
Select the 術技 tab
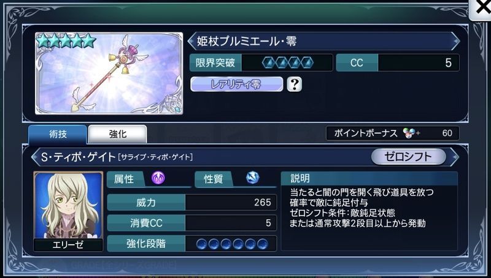coord(58,134)
